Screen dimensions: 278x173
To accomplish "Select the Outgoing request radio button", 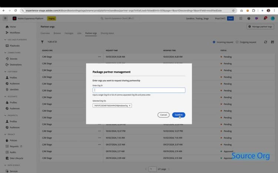I will point(237,42).
